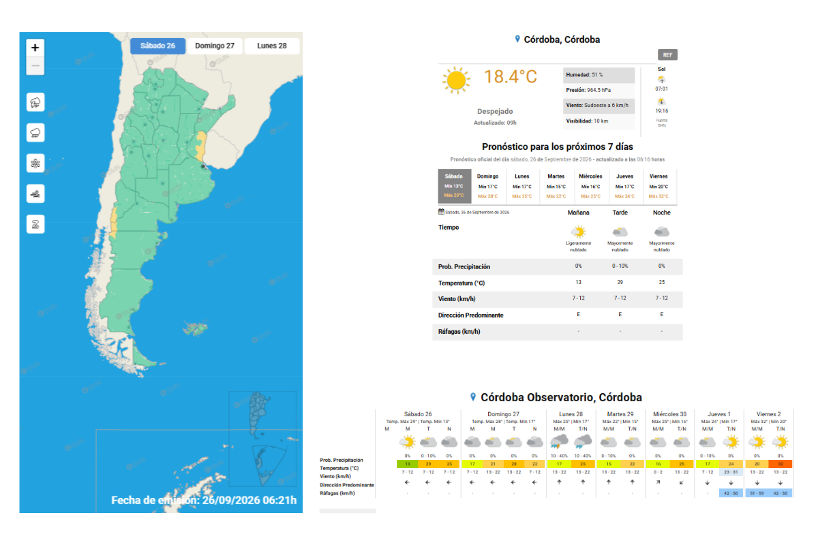Click the location pin beside Córdoba, Córdoba

pos(517,40)
